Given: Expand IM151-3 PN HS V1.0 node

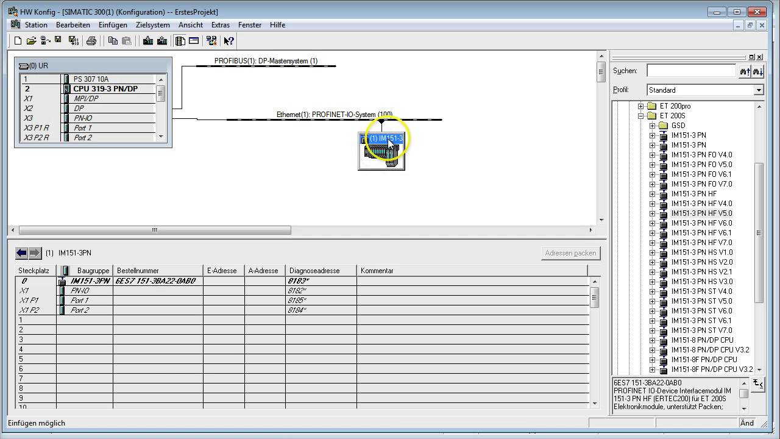Looking at the screenshot, I should pyautogui.click(x=652, y=252).
